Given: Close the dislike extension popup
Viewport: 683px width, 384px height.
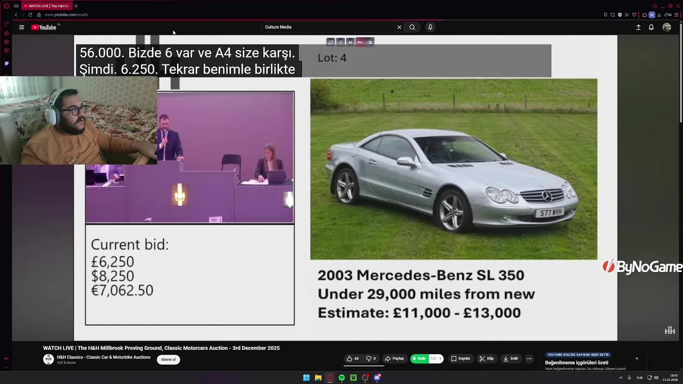Looking at the screenshot, I should tap(637, 358).
